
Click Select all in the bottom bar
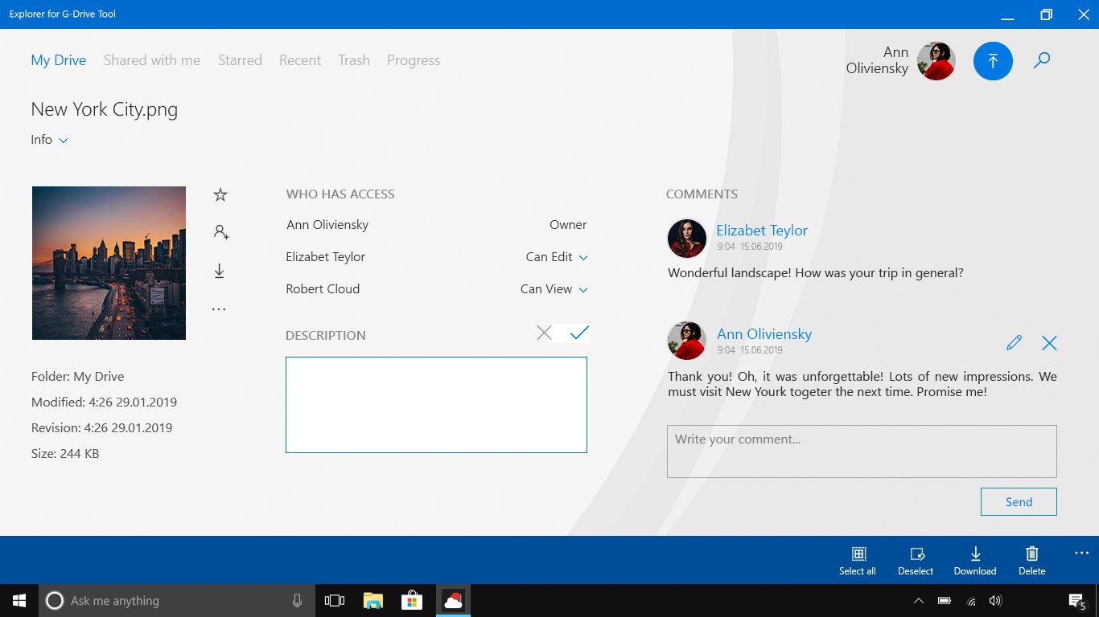point(858,561)
